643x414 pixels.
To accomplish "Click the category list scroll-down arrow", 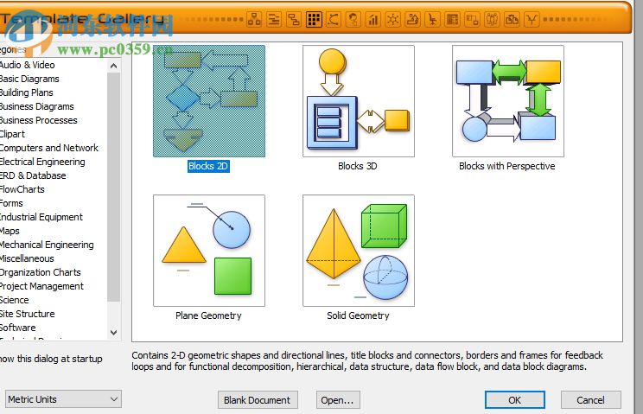I will [x=113, y=333].
